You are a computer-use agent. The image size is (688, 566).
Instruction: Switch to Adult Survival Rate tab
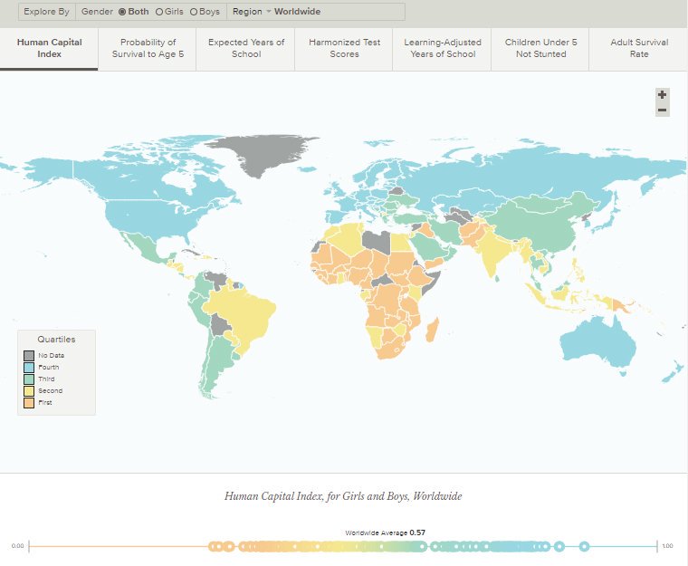tap(639, 48)
